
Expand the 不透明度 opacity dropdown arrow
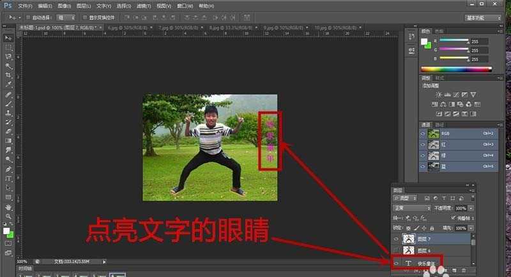[472, 208]
